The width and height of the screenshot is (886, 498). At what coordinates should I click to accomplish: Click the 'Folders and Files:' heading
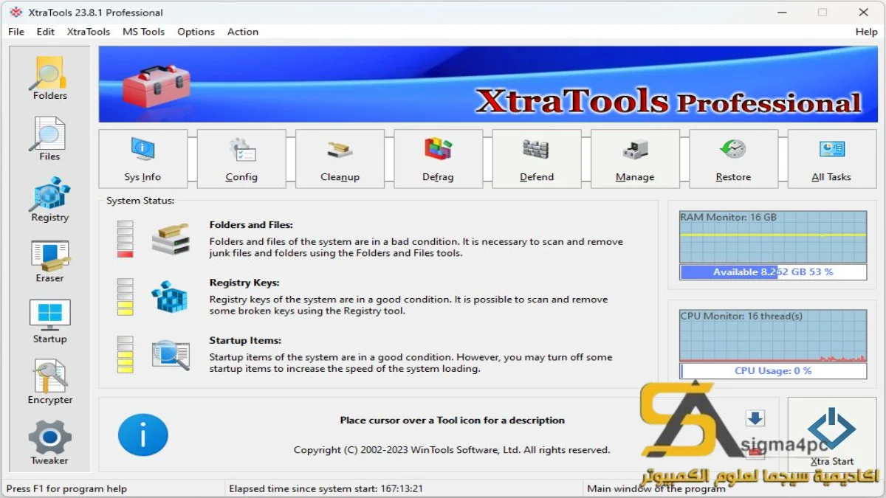tap(251, 225)
